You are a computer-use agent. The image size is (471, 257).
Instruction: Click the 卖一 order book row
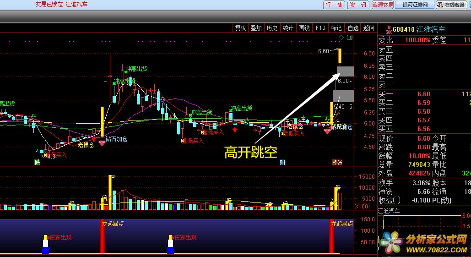click(424, 84)
